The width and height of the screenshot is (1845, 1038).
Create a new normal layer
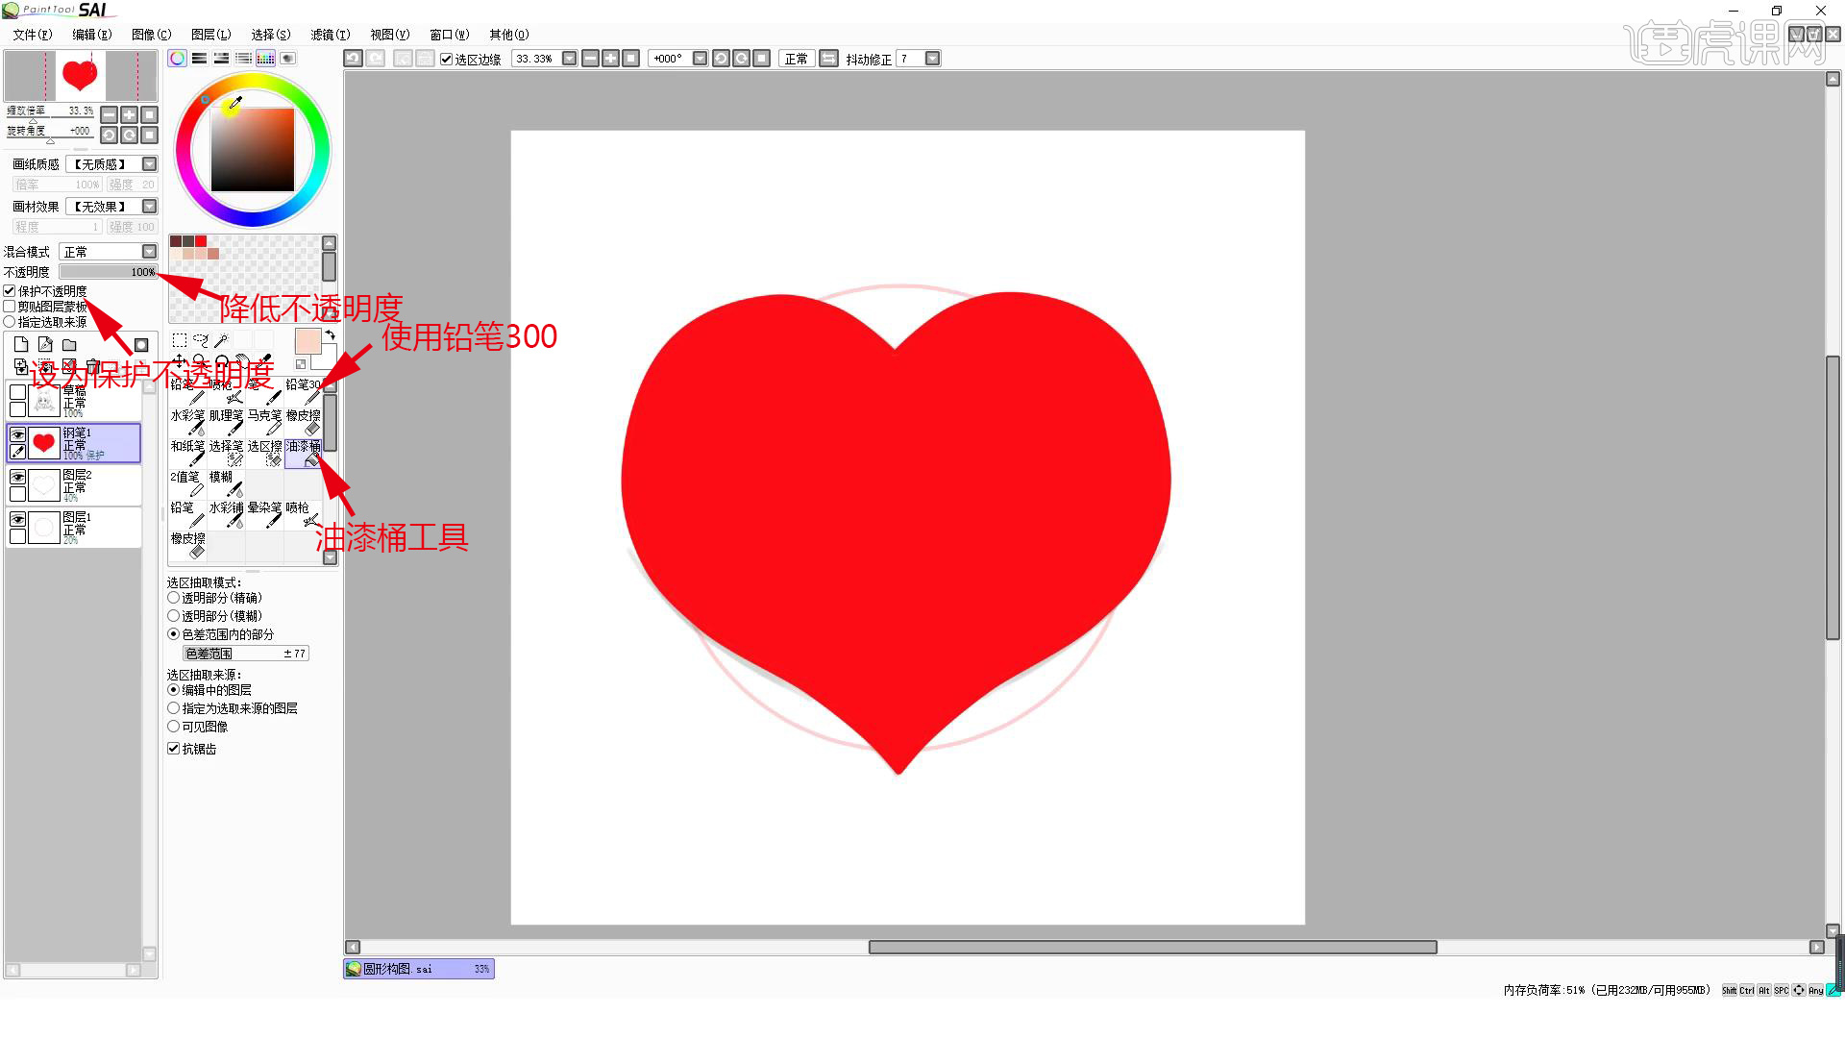pyautogui.click(x=21, y=345)
